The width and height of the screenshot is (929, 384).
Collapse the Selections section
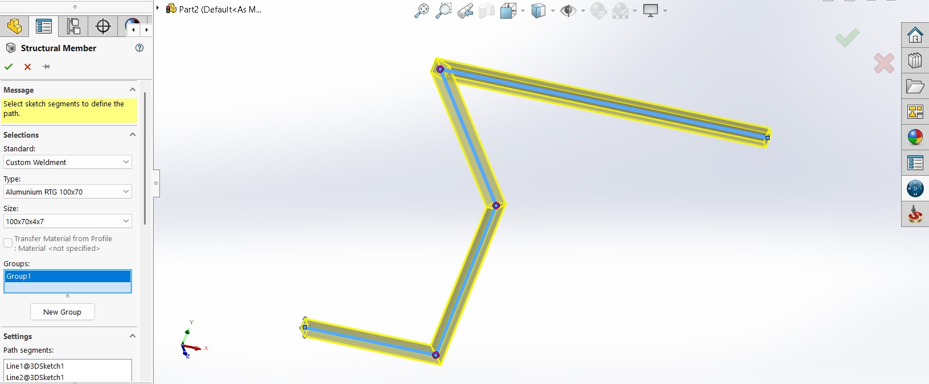point(132,135)
